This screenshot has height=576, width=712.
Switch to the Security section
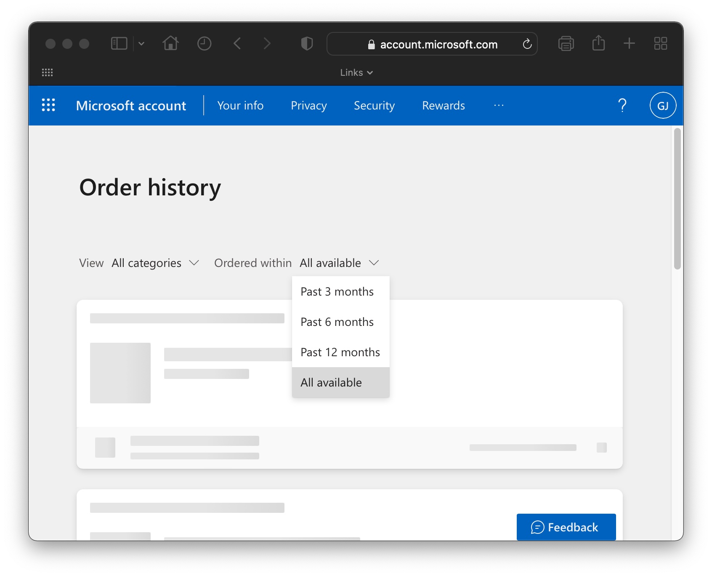(374, 105)
